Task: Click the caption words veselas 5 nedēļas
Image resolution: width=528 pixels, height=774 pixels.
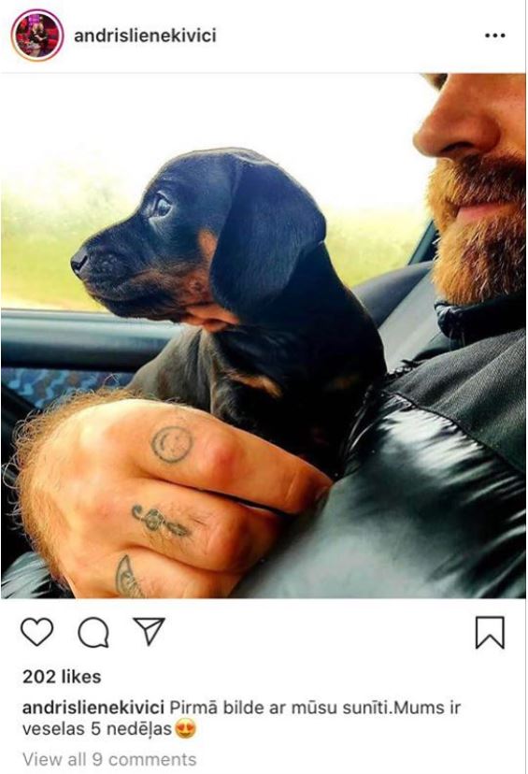Action: pos(96,728)
